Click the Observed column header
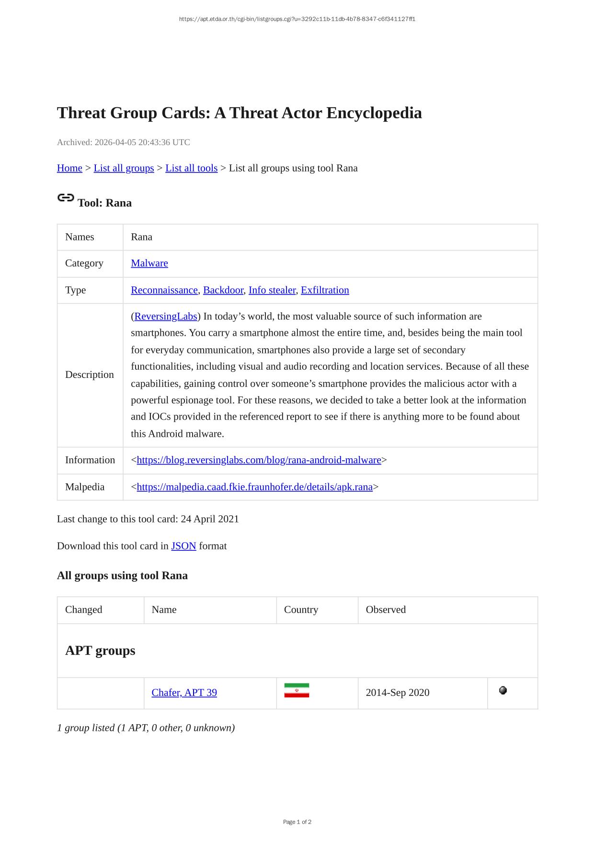This screenshot has width=595, height=841. pos(386,610)
